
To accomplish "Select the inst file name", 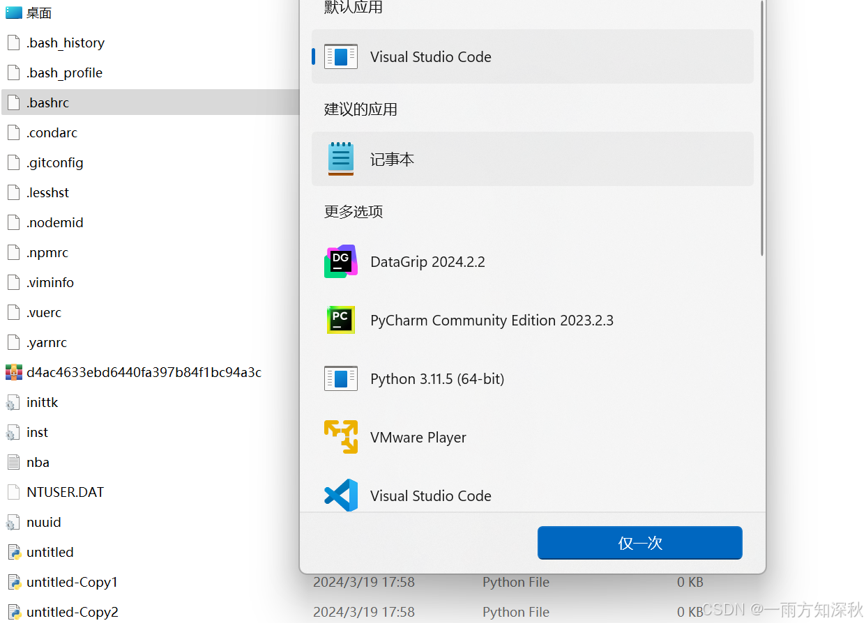I will pos(37,432).
